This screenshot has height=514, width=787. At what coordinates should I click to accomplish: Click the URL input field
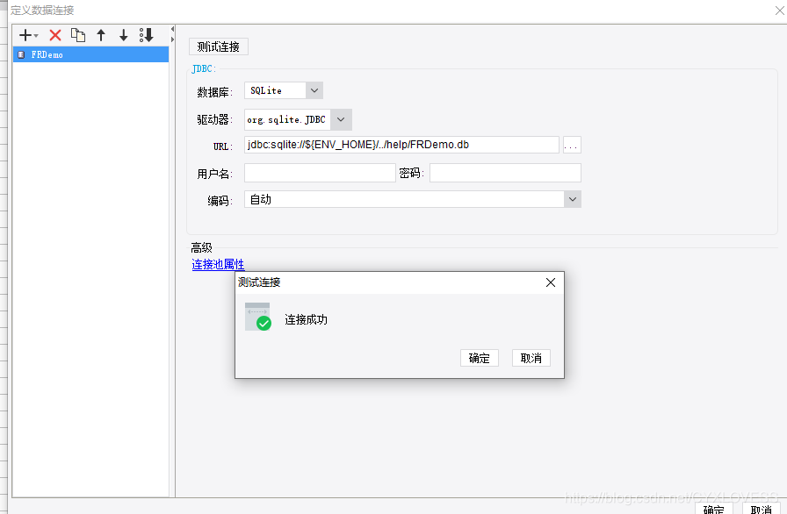tap(401, 145)
